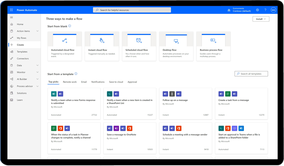This screenshot has width=284, height=166.
Task: Open the Install dropdown button
Action: pyautogui.click(x=261, y=19)
